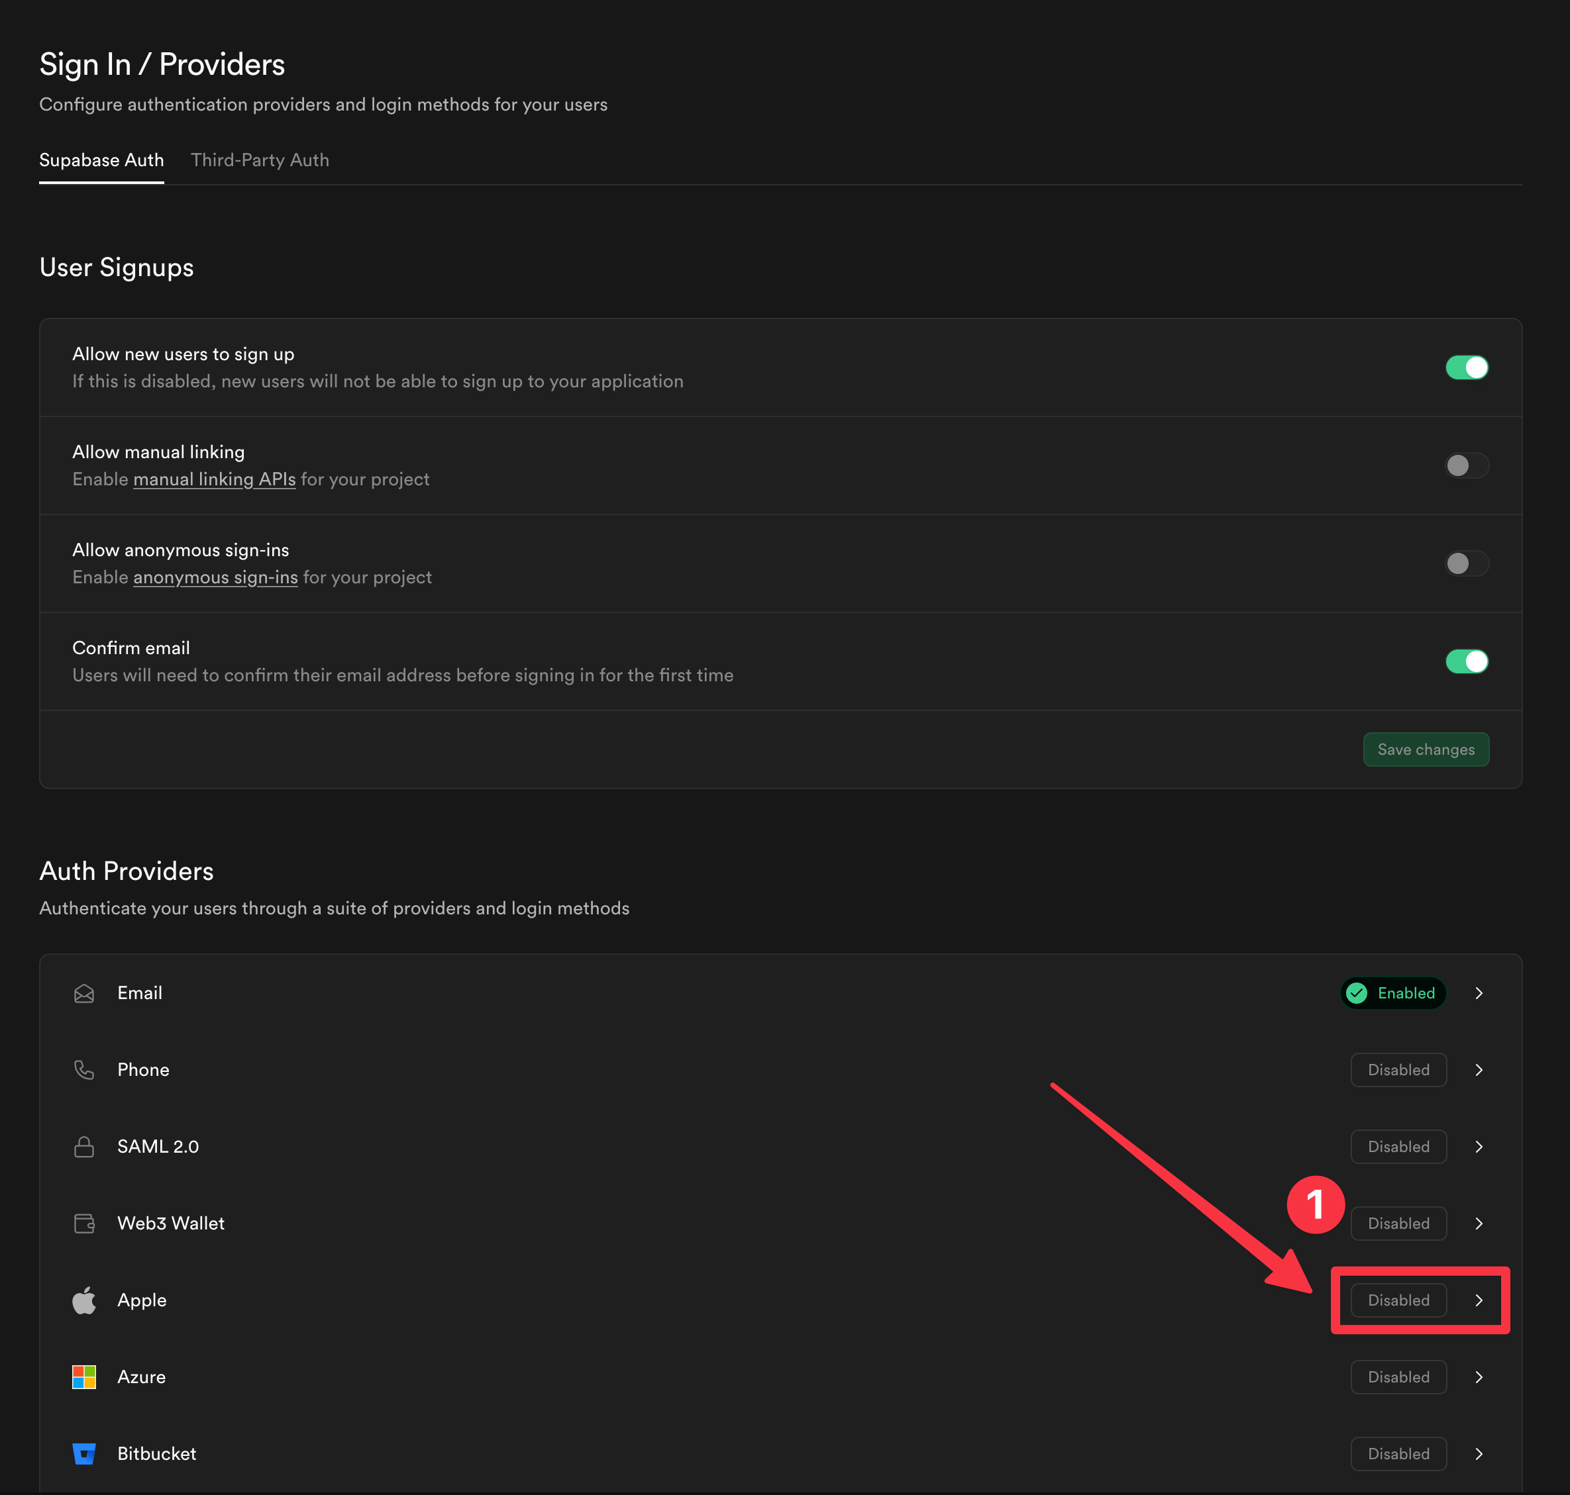Select the Supabase Auth tab
This screenshot has width=1570, height=1495.
coord(101,160)
